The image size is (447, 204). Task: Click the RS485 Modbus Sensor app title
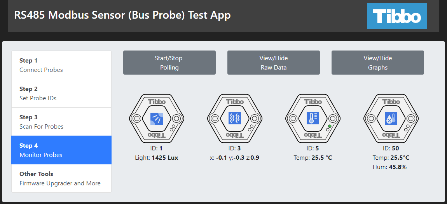coord(122,15)
